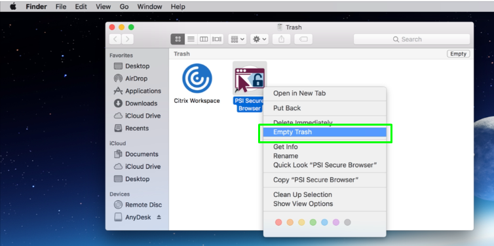This screenshot has height=246, width=494.
Task: Click the Search field
Action: (411, 39)
